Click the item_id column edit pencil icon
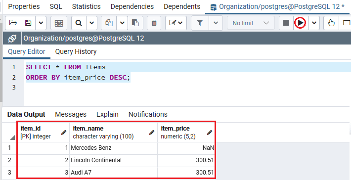Screen dimensions: 351x180 [64, 133]
